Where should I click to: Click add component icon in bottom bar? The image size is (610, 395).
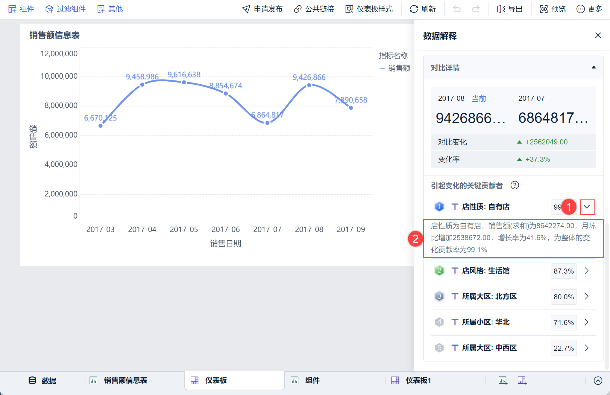pos(503,380)
